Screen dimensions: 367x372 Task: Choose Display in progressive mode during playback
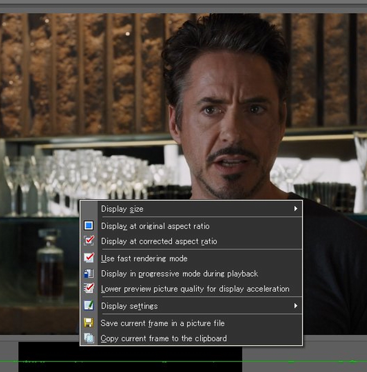pos(191,274)
